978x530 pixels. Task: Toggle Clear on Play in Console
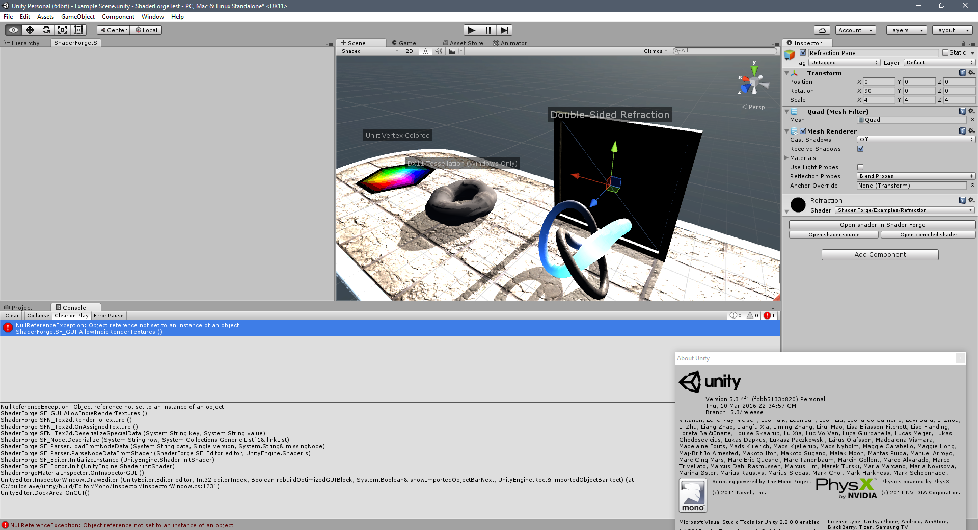click(72, 316)
